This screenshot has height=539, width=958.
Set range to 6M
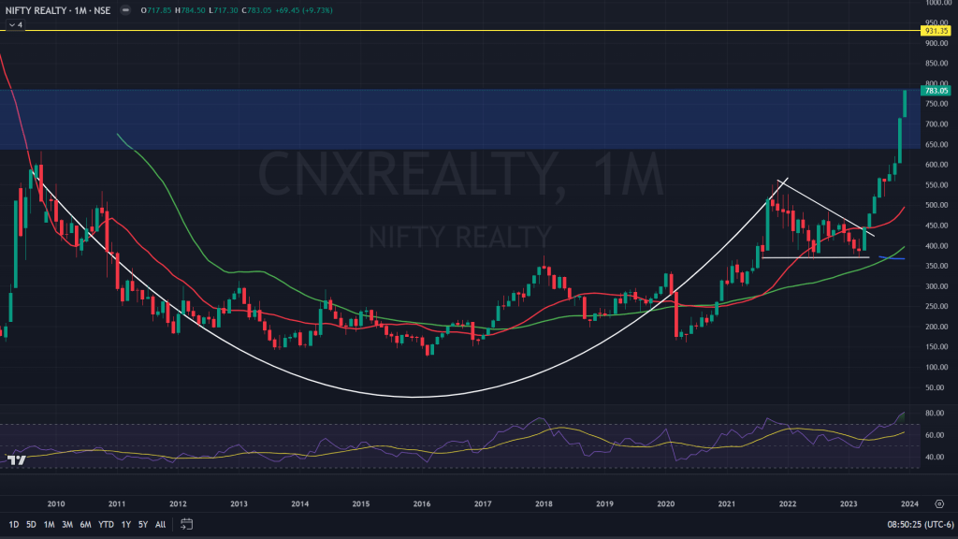pos(85,524)
